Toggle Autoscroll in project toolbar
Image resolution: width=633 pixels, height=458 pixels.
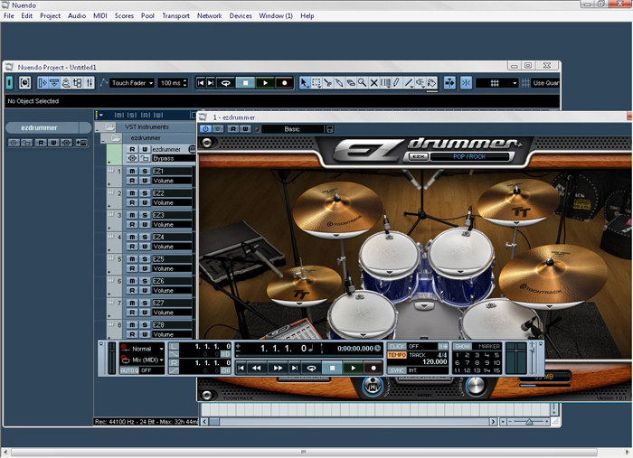coord(449,83)
